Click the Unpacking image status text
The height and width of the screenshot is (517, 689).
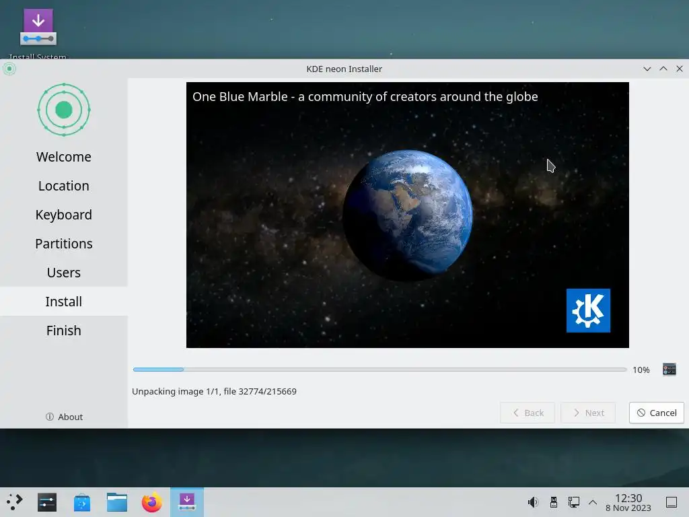[214, 391]
